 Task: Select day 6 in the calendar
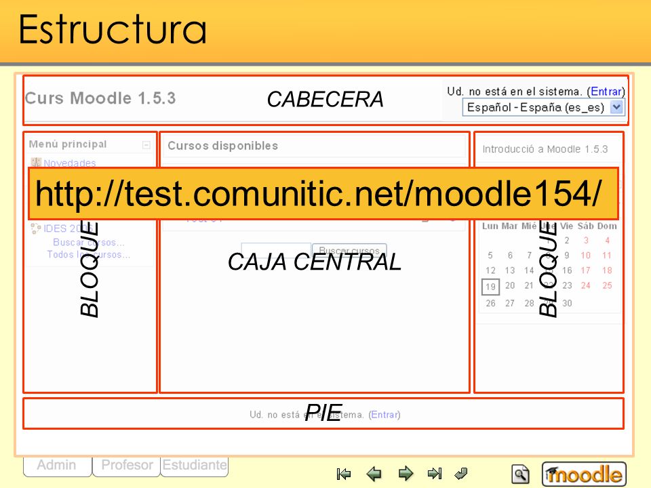[510, 256]
